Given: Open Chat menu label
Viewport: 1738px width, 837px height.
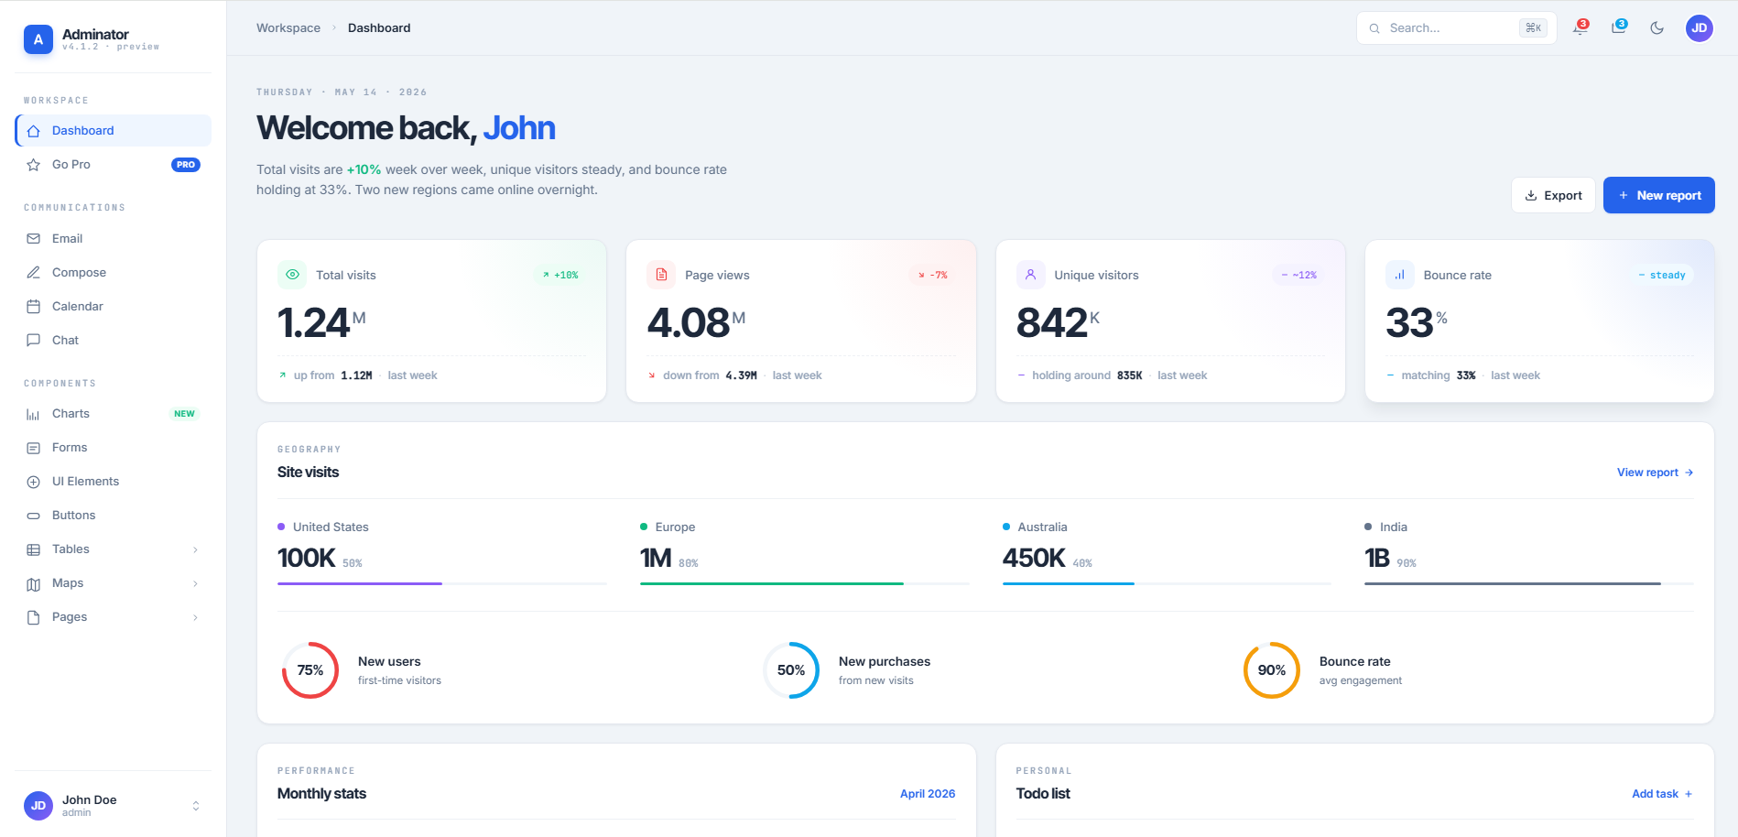Looking at the screenshot, I should (66, 341).
